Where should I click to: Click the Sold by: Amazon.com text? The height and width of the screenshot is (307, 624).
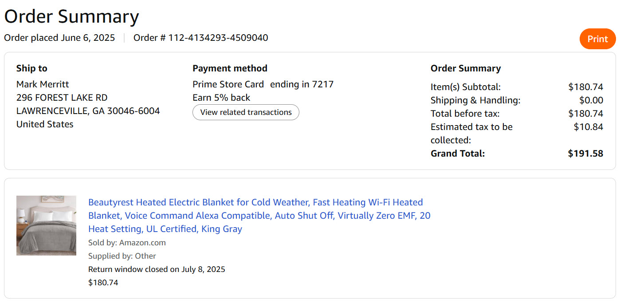point(127,243)
